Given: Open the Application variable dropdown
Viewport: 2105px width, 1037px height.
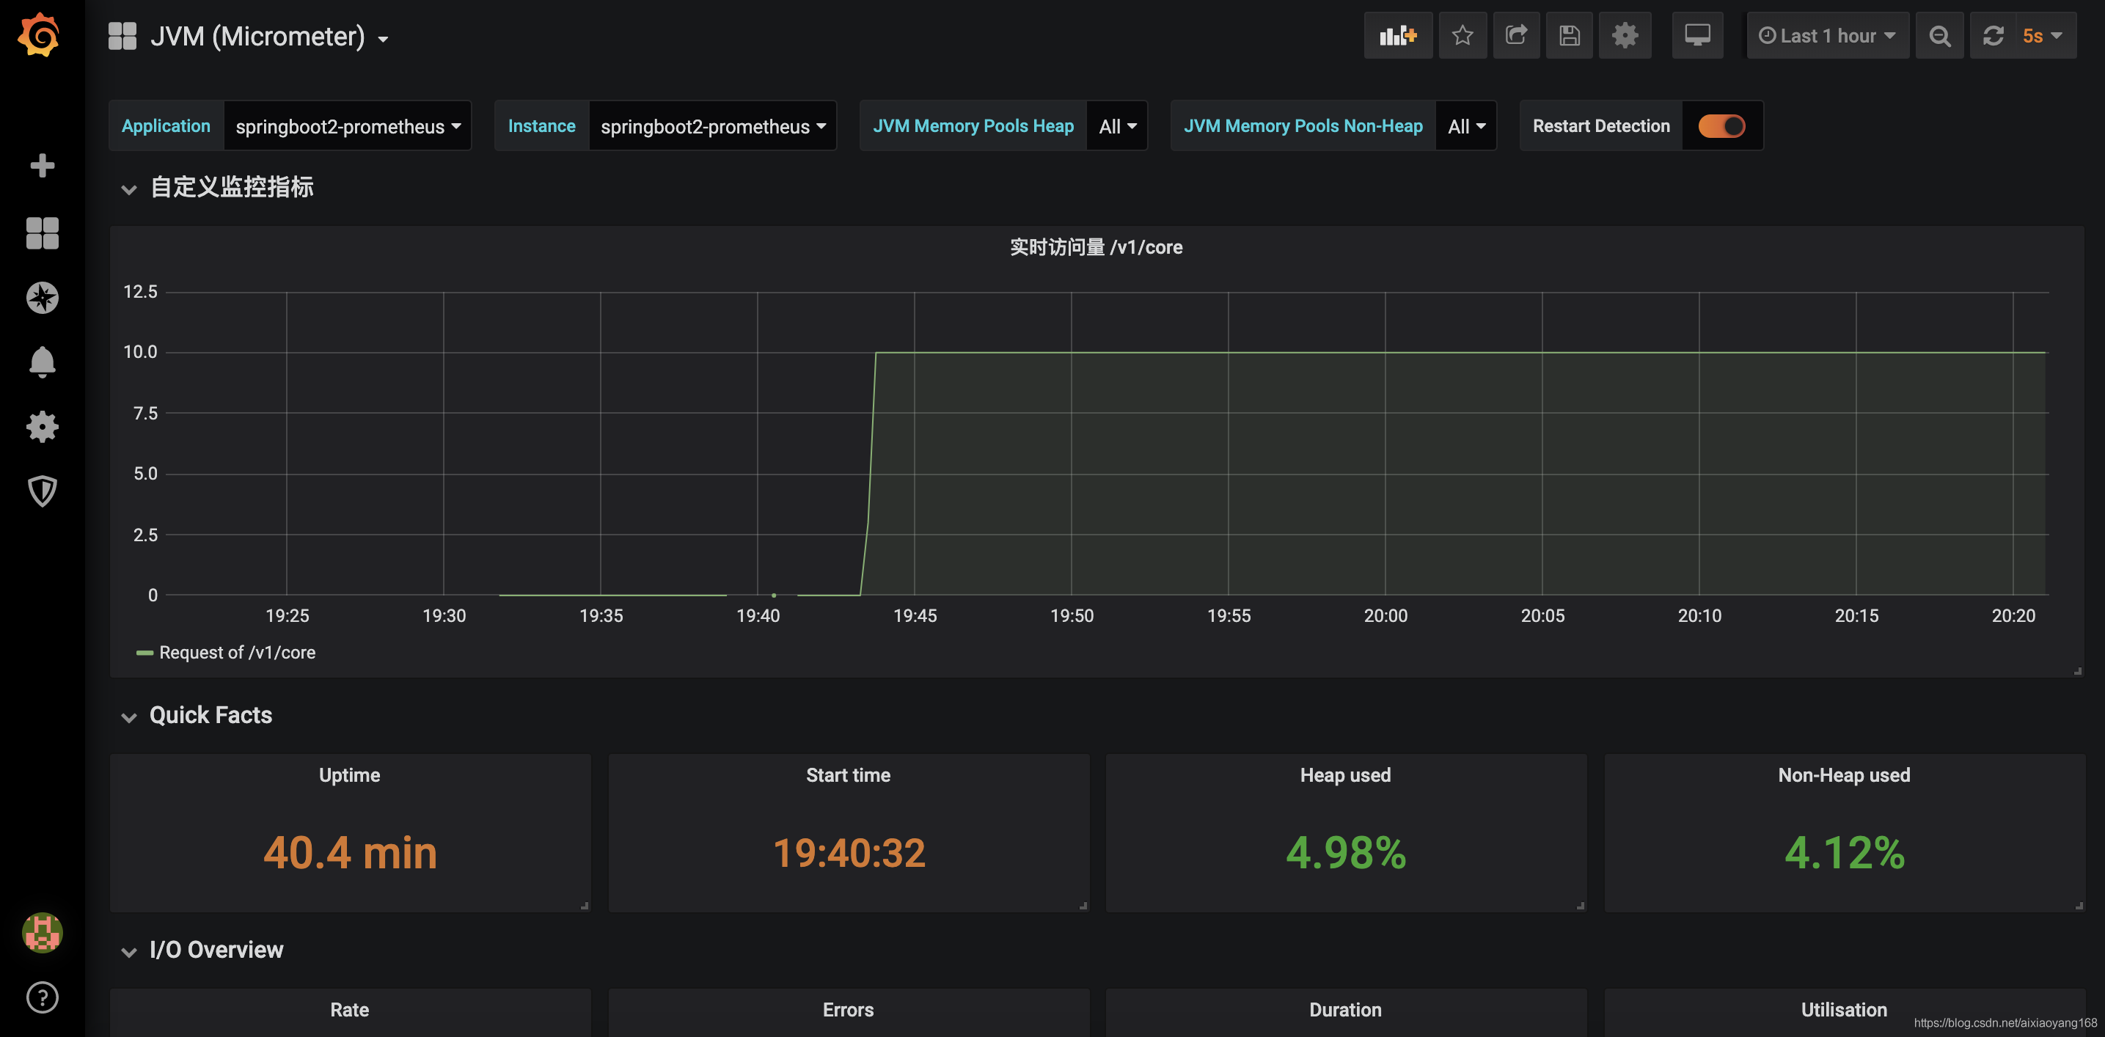Looking at the screenshot, I should click(348, 126).
